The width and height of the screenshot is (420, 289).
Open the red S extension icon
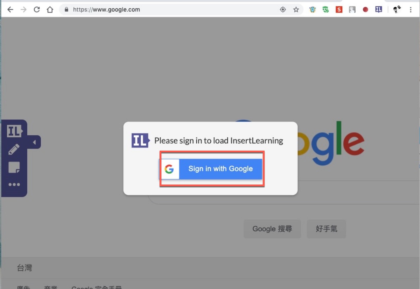339,10
